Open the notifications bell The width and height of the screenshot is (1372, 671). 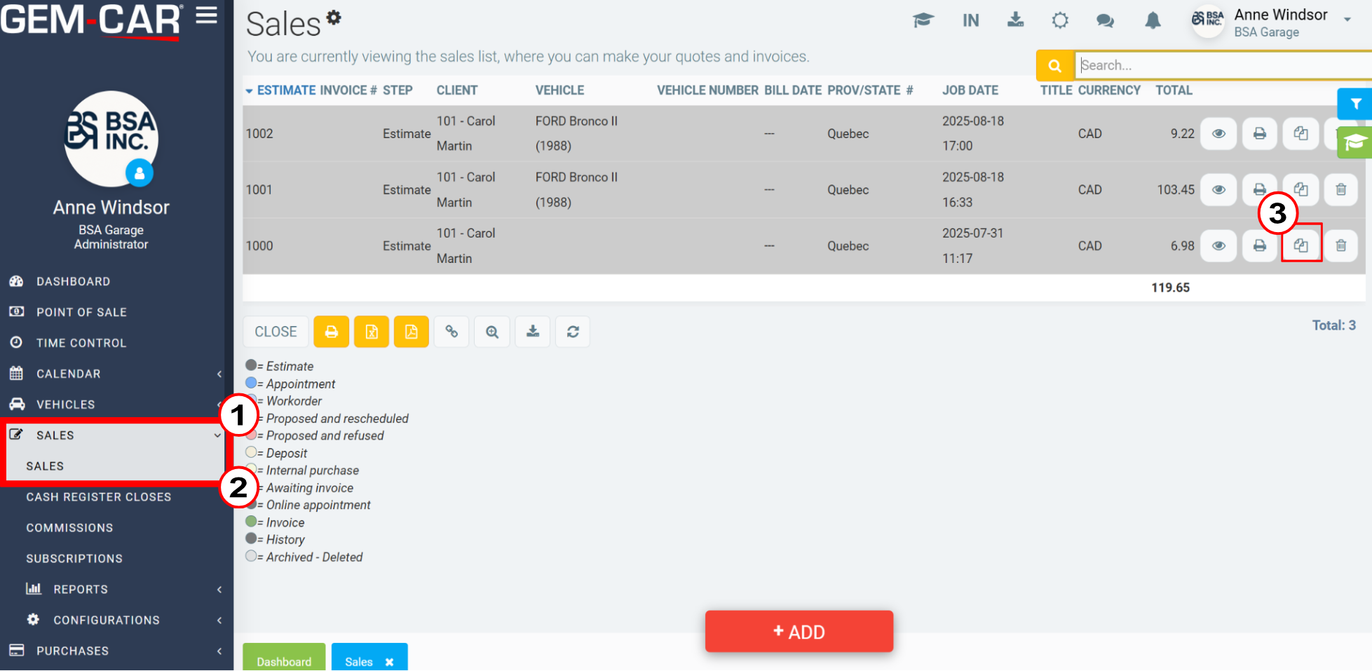tap(1153, 20)
